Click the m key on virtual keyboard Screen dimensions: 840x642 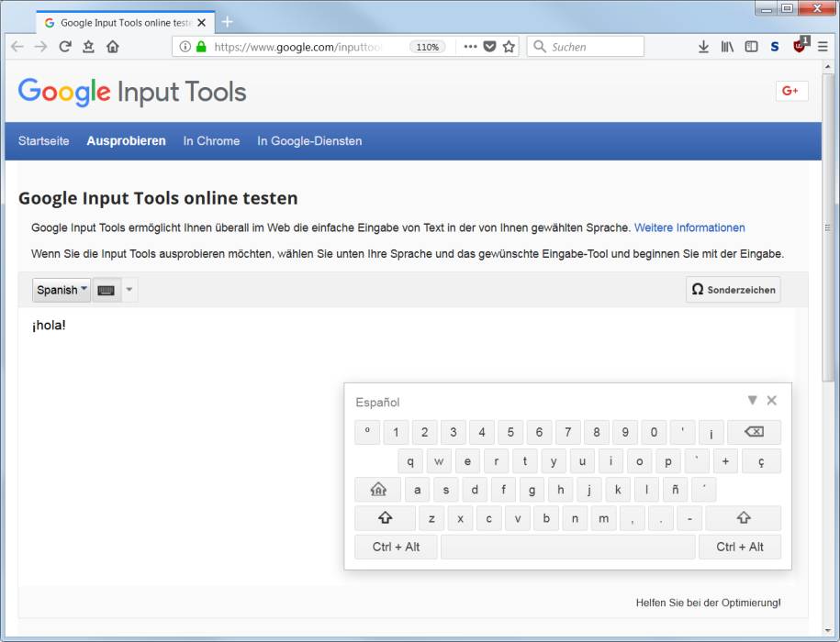[603, 518]
